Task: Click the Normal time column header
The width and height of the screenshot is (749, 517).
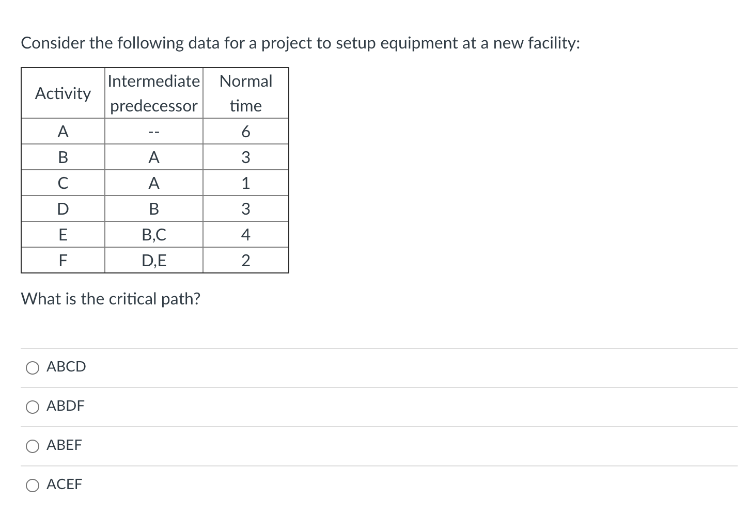Action: point(245,93)
